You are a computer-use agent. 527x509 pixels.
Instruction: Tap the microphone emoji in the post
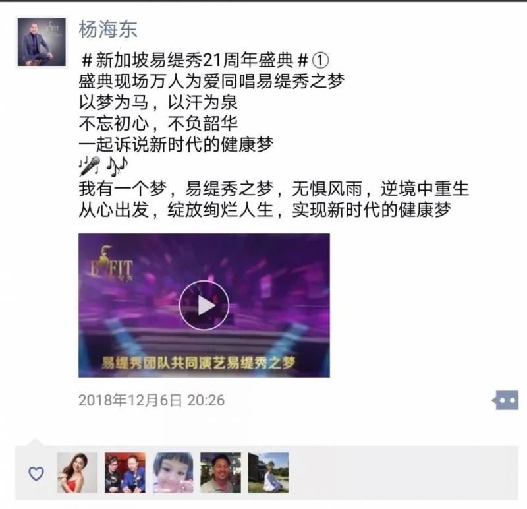coord(90,166)
